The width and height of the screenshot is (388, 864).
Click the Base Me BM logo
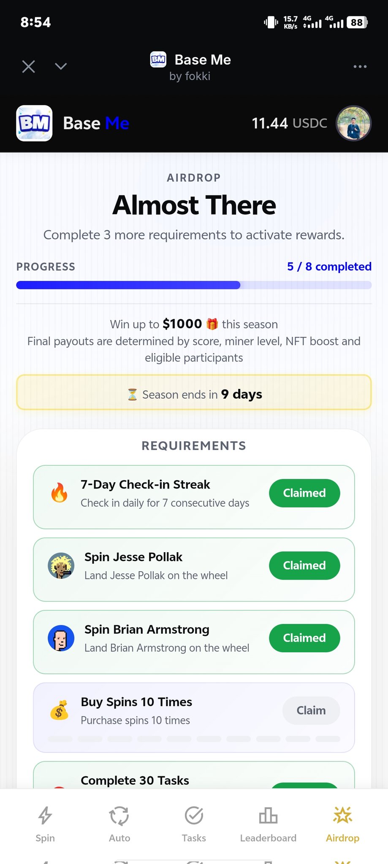pyautogui.click(x=34, y=123)
